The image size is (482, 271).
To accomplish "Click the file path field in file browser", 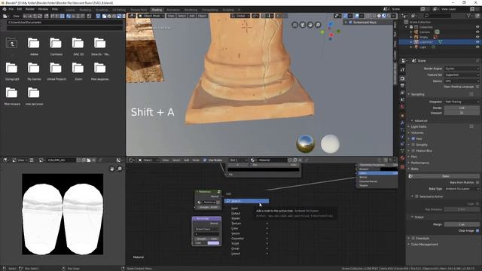I will click(65, 23).
